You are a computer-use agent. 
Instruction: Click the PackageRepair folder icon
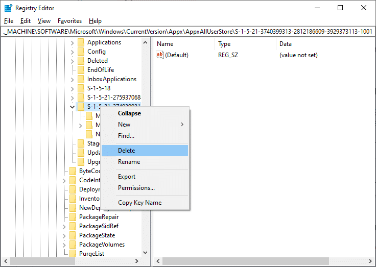click(x=73, y=217)
